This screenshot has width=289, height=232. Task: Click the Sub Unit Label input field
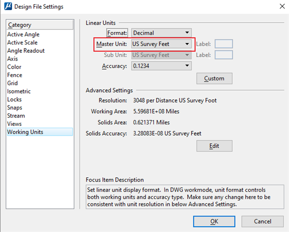click(224, 55)
